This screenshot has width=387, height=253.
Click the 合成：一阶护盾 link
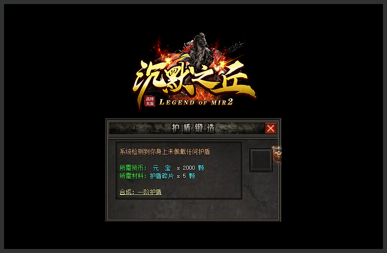[x=140, y=192]
